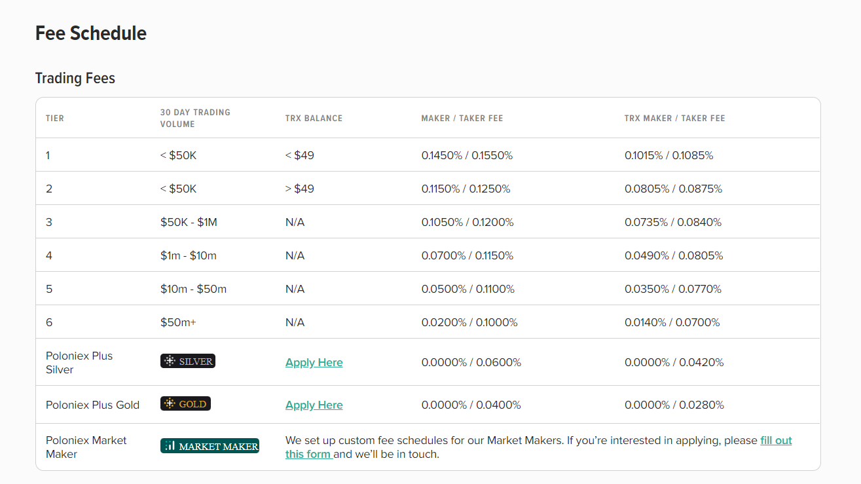Select the $10m - $50m volume cell
Screen dimensions: 861x484
[194, 289]
